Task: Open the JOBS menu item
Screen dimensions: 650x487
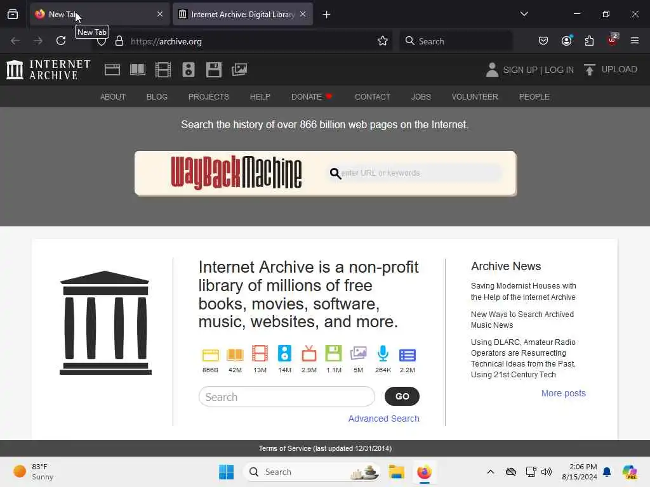Action: pyautogui.click(x=421, y=97)
